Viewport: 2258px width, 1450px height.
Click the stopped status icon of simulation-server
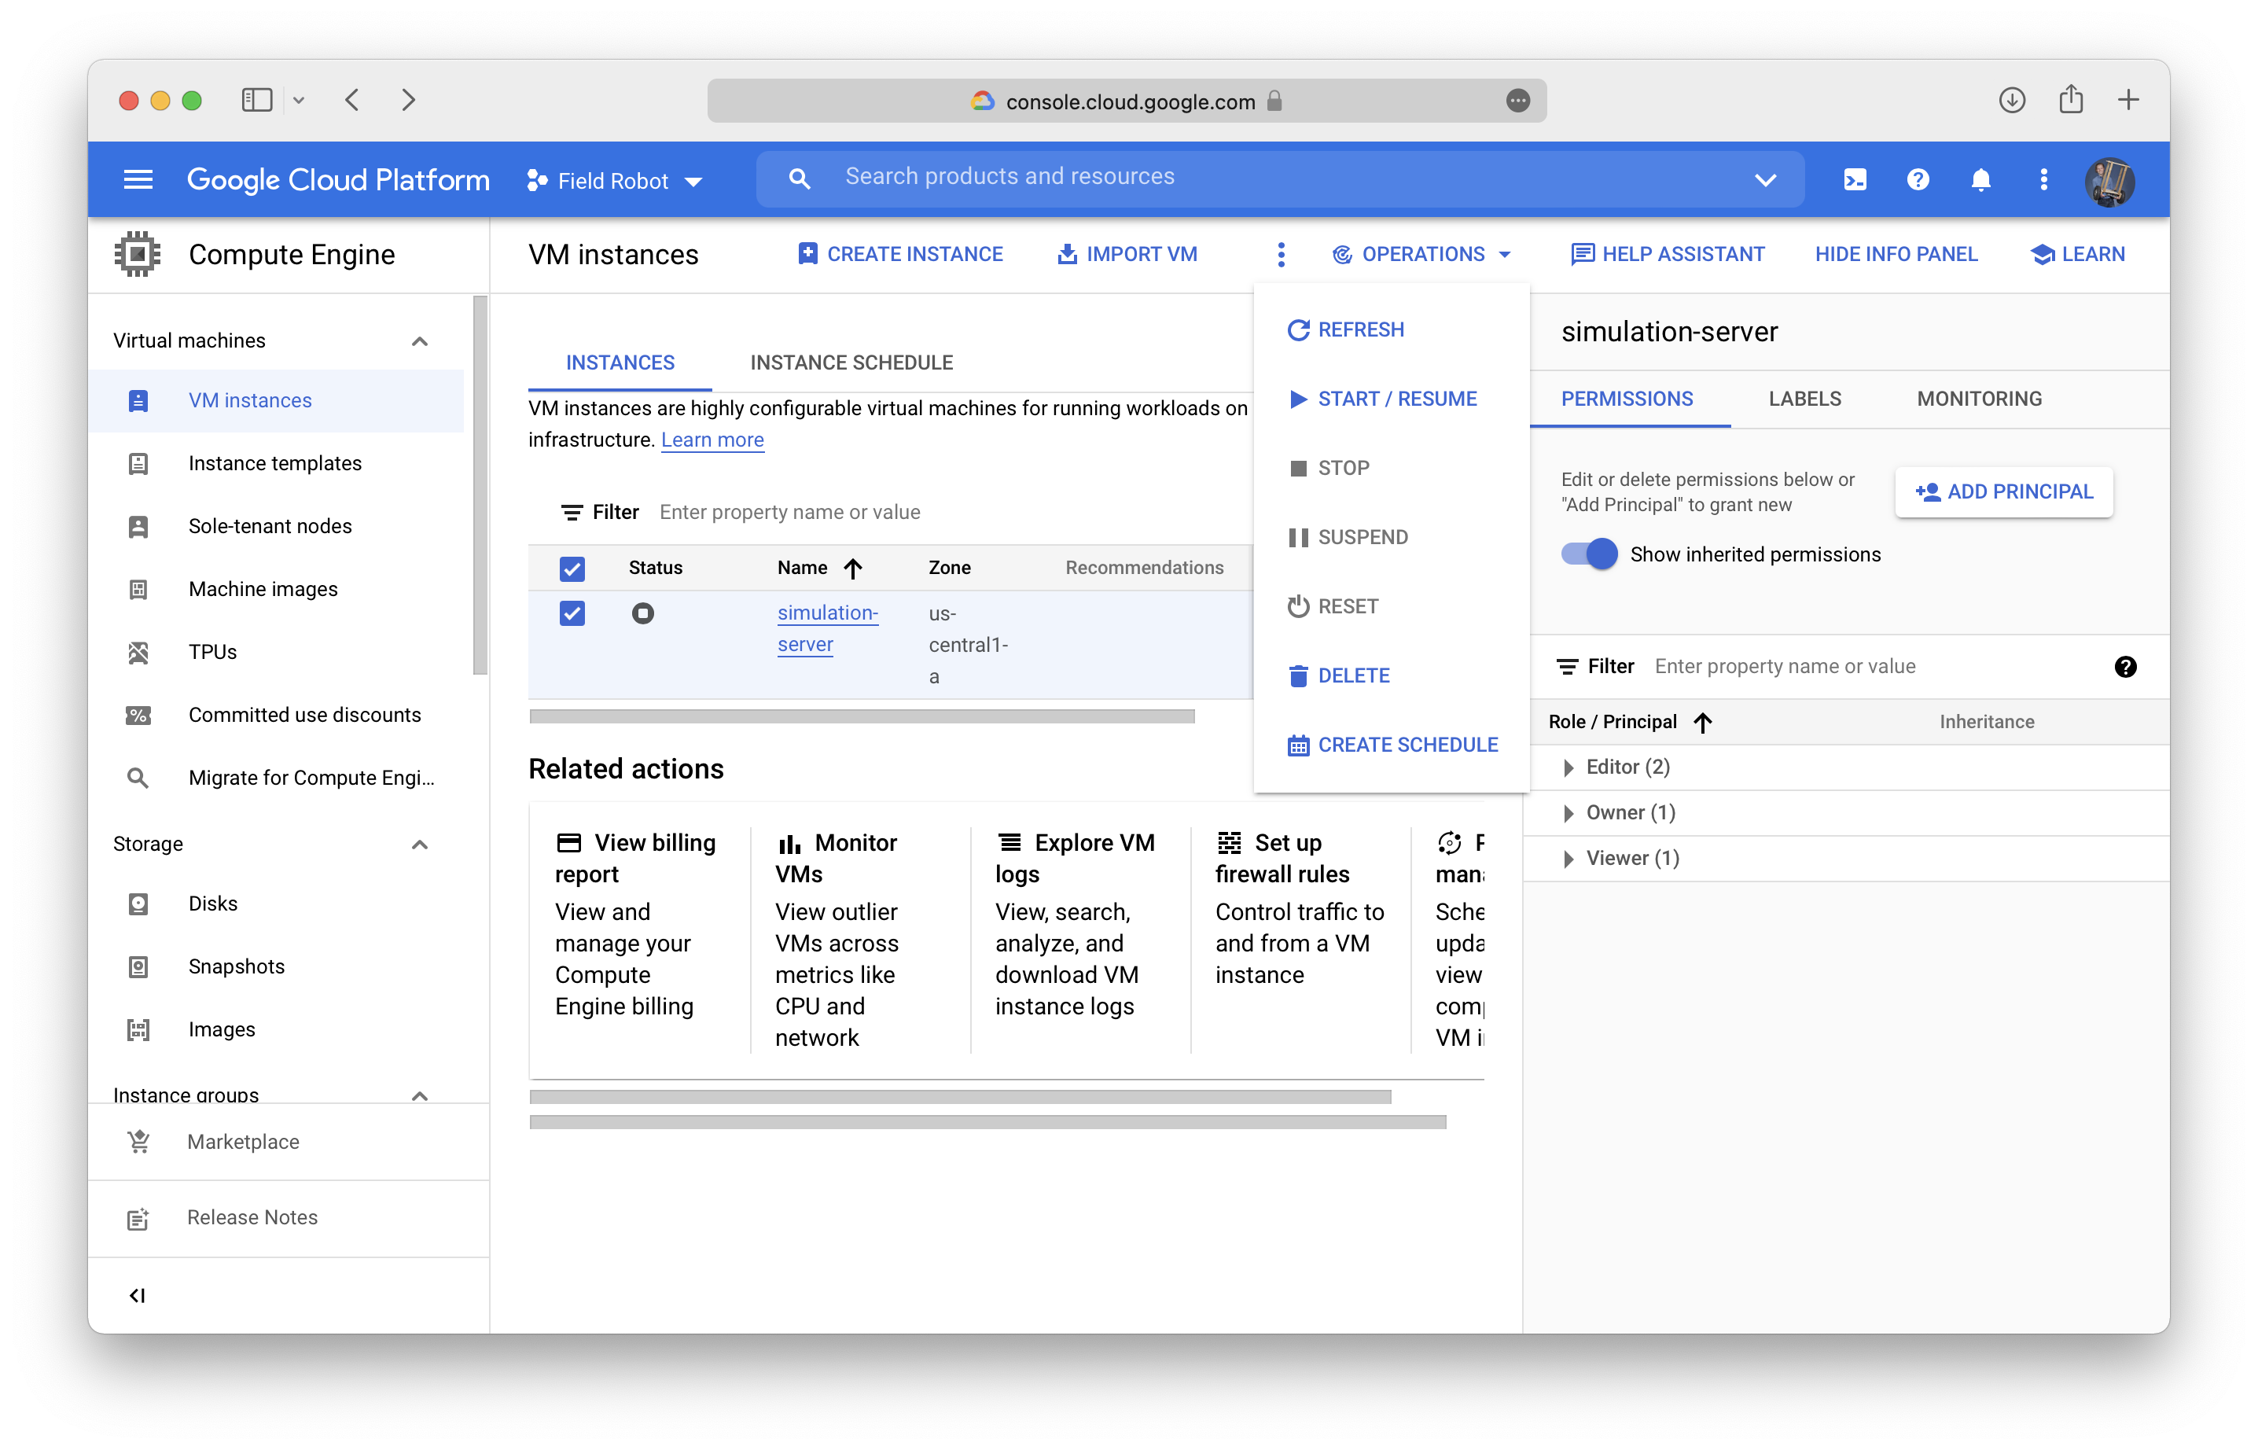[x=642, y=614]
